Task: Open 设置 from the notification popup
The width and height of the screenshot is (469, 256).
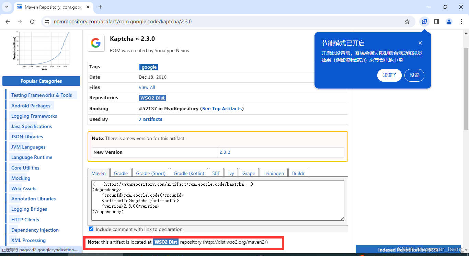Action: [x=414, y=75]
